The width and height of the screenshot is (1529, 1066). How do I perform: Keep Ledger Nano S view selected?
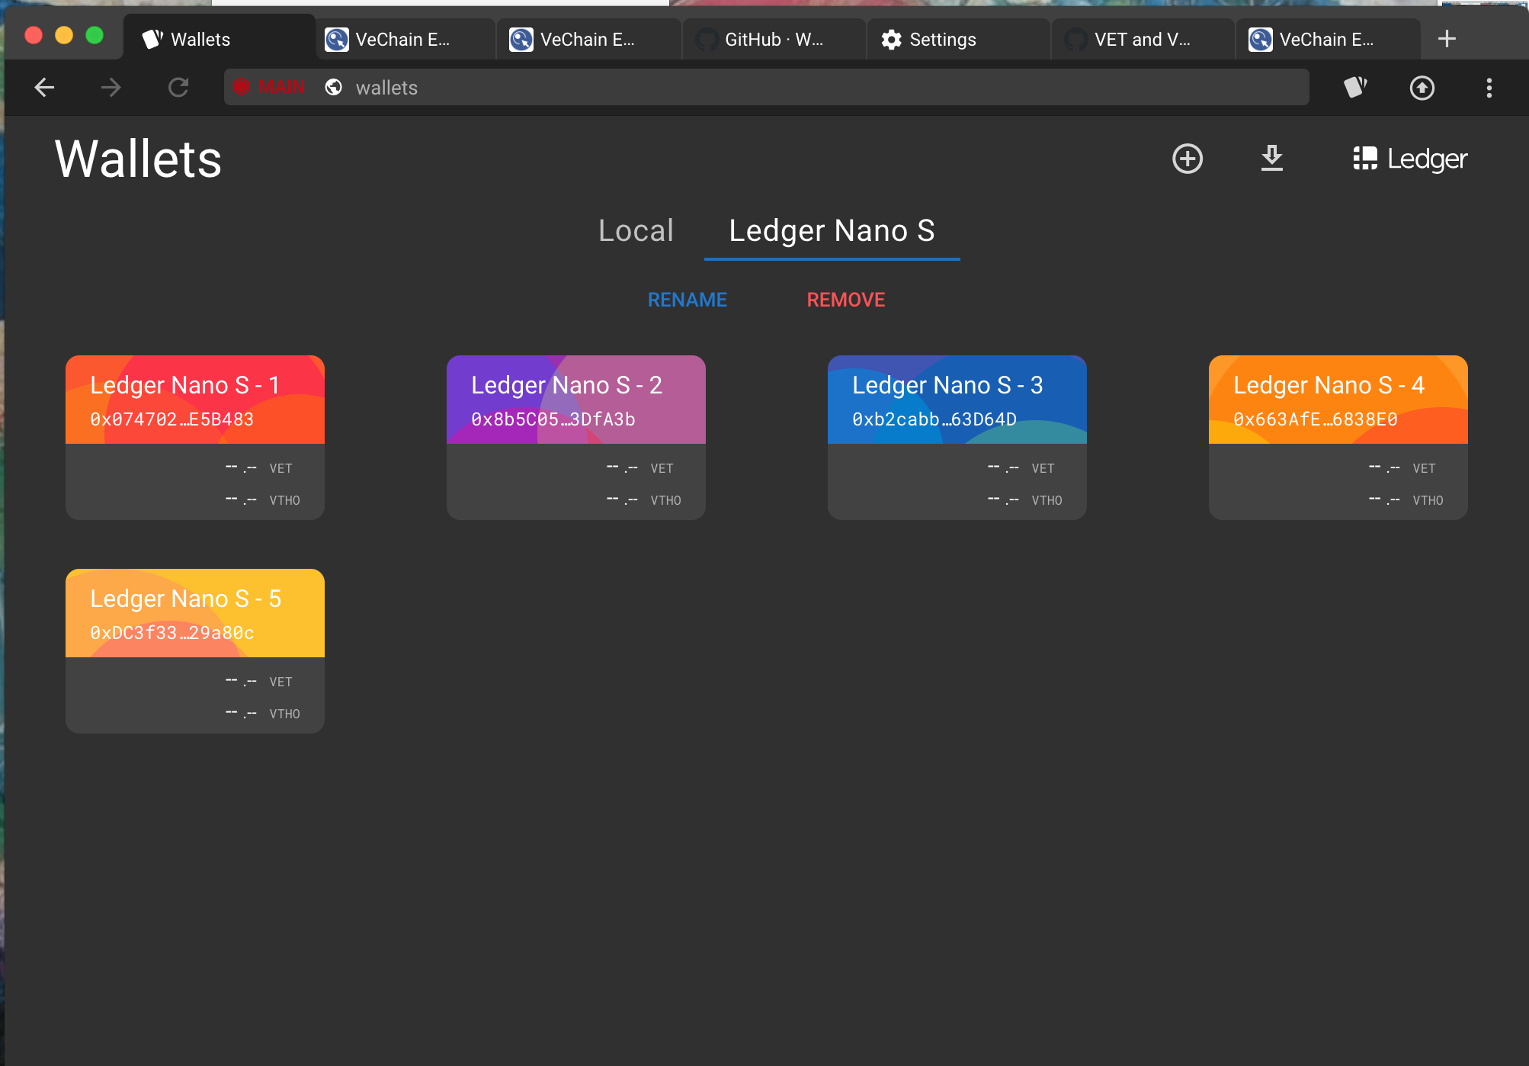(x=832, y=231)
